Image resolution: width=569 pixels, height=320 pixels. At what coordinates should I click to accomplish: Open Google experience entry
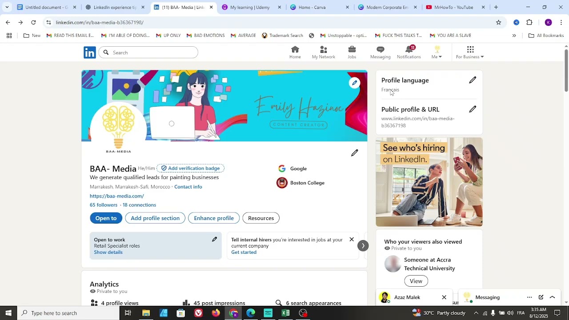(293, 168)
